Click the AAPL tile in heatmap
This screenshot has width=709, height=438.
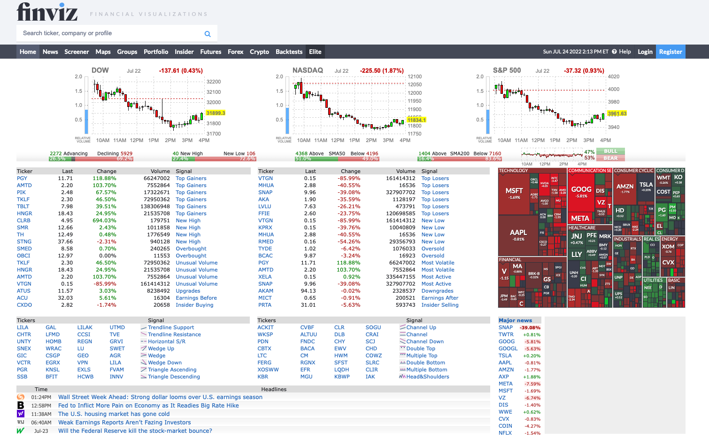click(x=518, y=234)
